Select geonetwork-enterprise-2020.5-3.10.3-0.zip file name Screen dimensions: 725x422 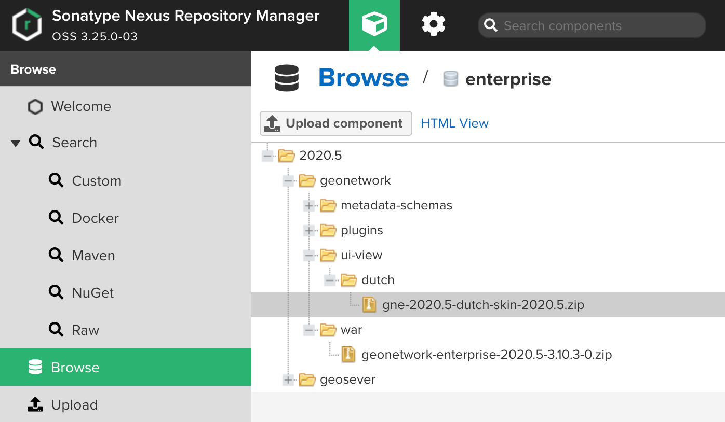tap(487, 355)
